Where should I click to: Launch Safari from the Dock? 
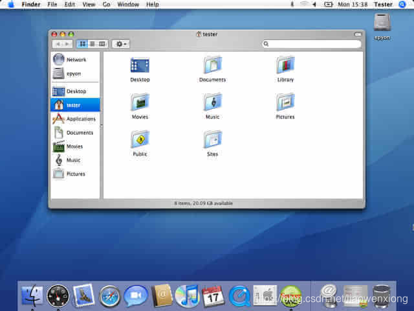[x=109, y=296]
